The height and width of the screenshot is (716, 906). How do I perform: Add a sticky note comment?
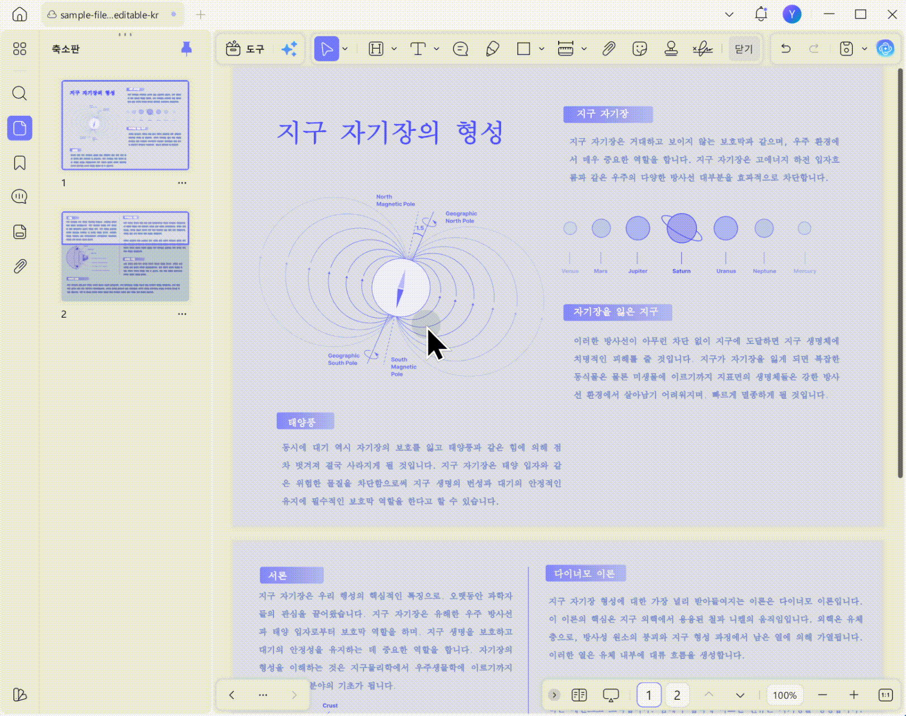tap(460, 49)
